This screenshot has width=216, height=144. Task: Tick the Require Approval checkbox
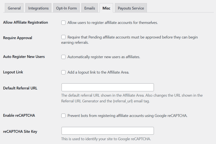63,37
